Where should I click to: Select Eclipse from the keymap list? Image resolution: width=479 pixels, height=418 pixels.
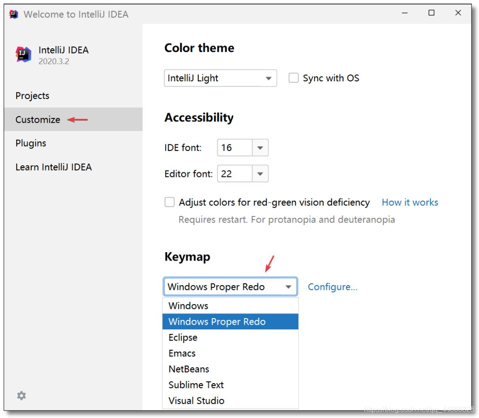pos(183,338)
